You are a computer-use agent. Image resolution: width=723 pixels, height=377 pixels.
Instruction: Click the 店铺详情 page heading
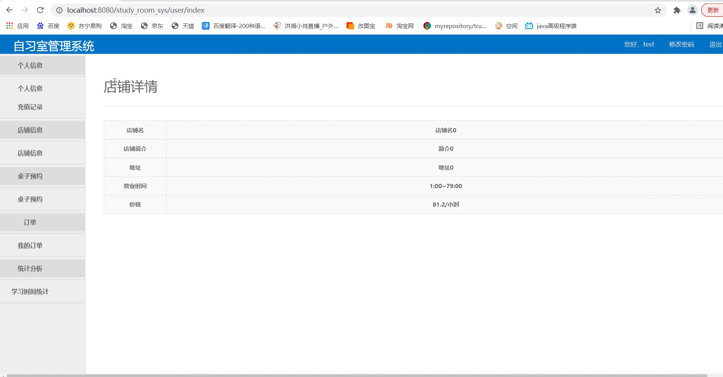[131, 87]
